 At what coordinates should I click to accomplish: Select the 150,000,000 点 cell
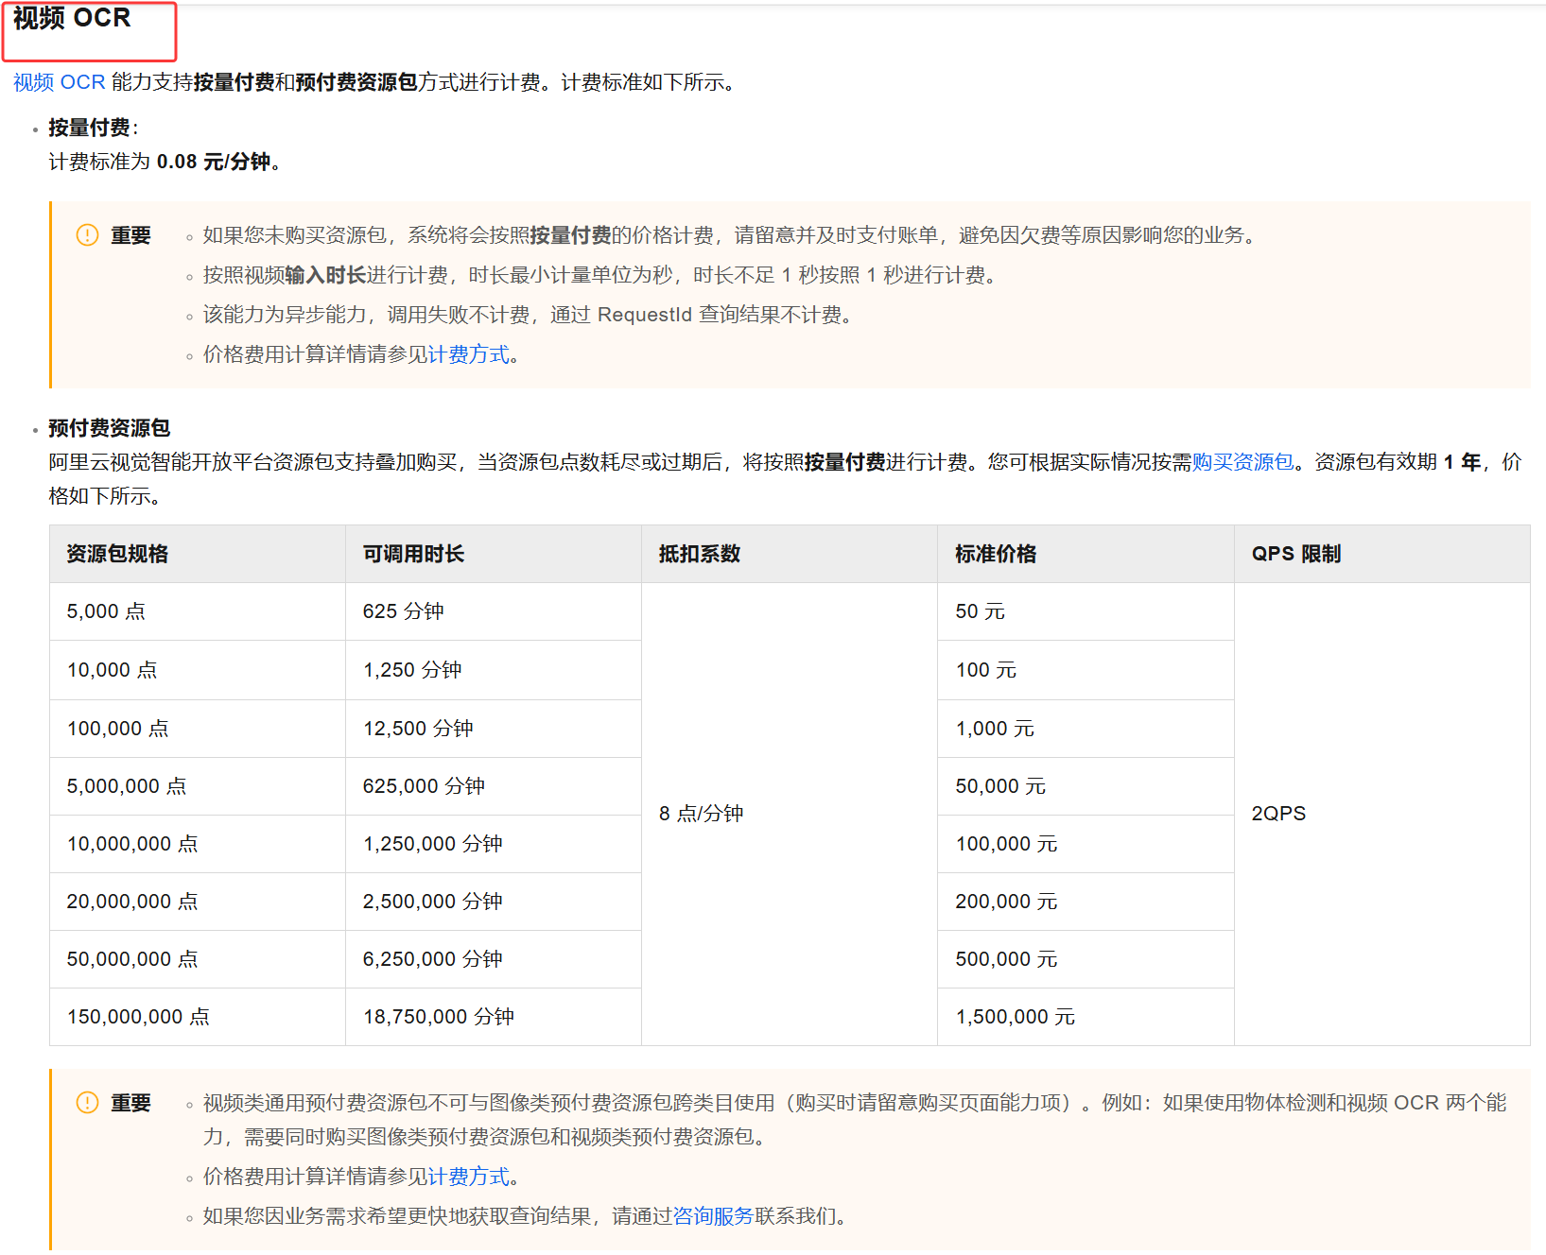coord(198,1017)
